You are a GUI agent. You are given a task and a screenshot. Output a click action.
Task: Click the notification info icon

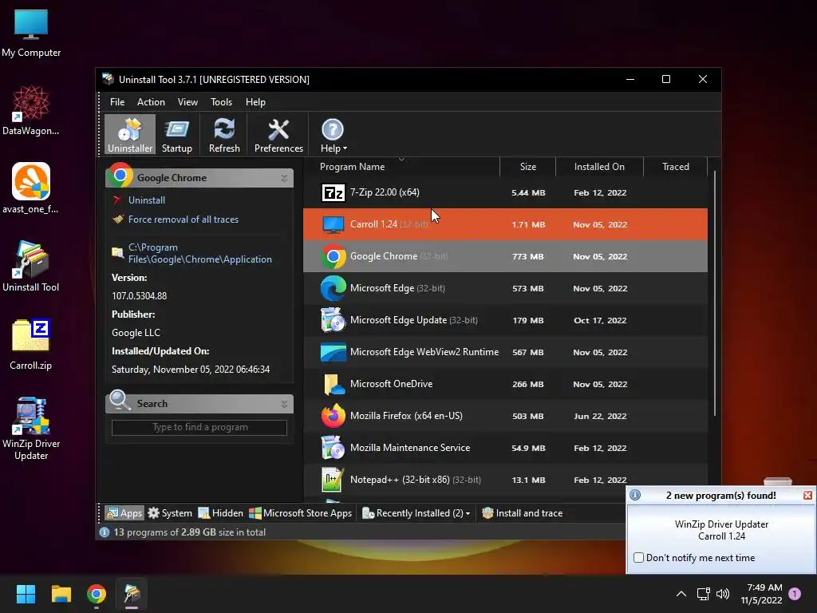point(635,495)
